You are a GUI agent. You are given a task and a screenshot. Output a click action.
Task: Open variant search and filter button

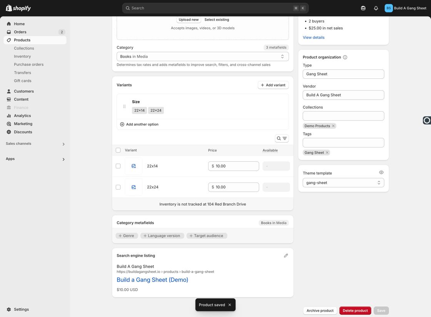(x=282, y=138)
